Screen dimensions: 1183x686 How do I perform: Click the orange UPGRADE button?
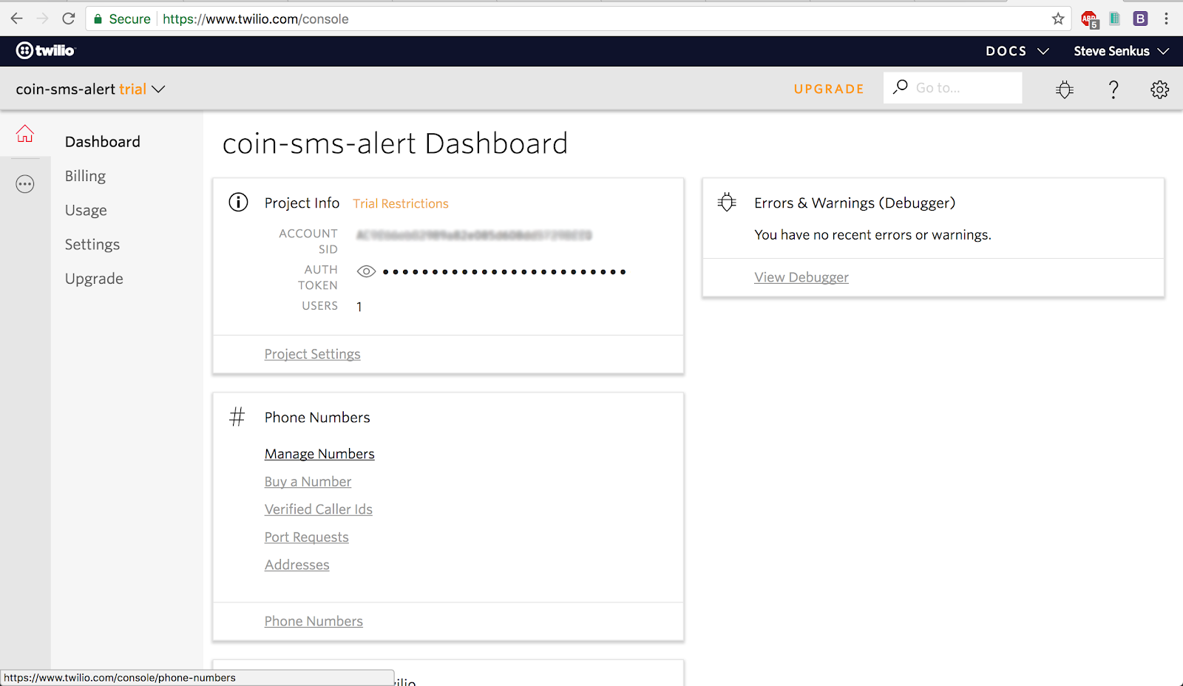pyautogui.click(x=829, y=89)
